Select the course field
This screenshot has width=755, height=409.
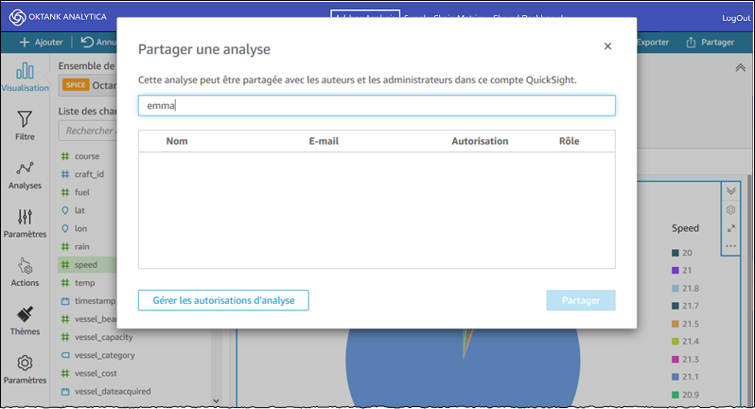tap(87, 156)
